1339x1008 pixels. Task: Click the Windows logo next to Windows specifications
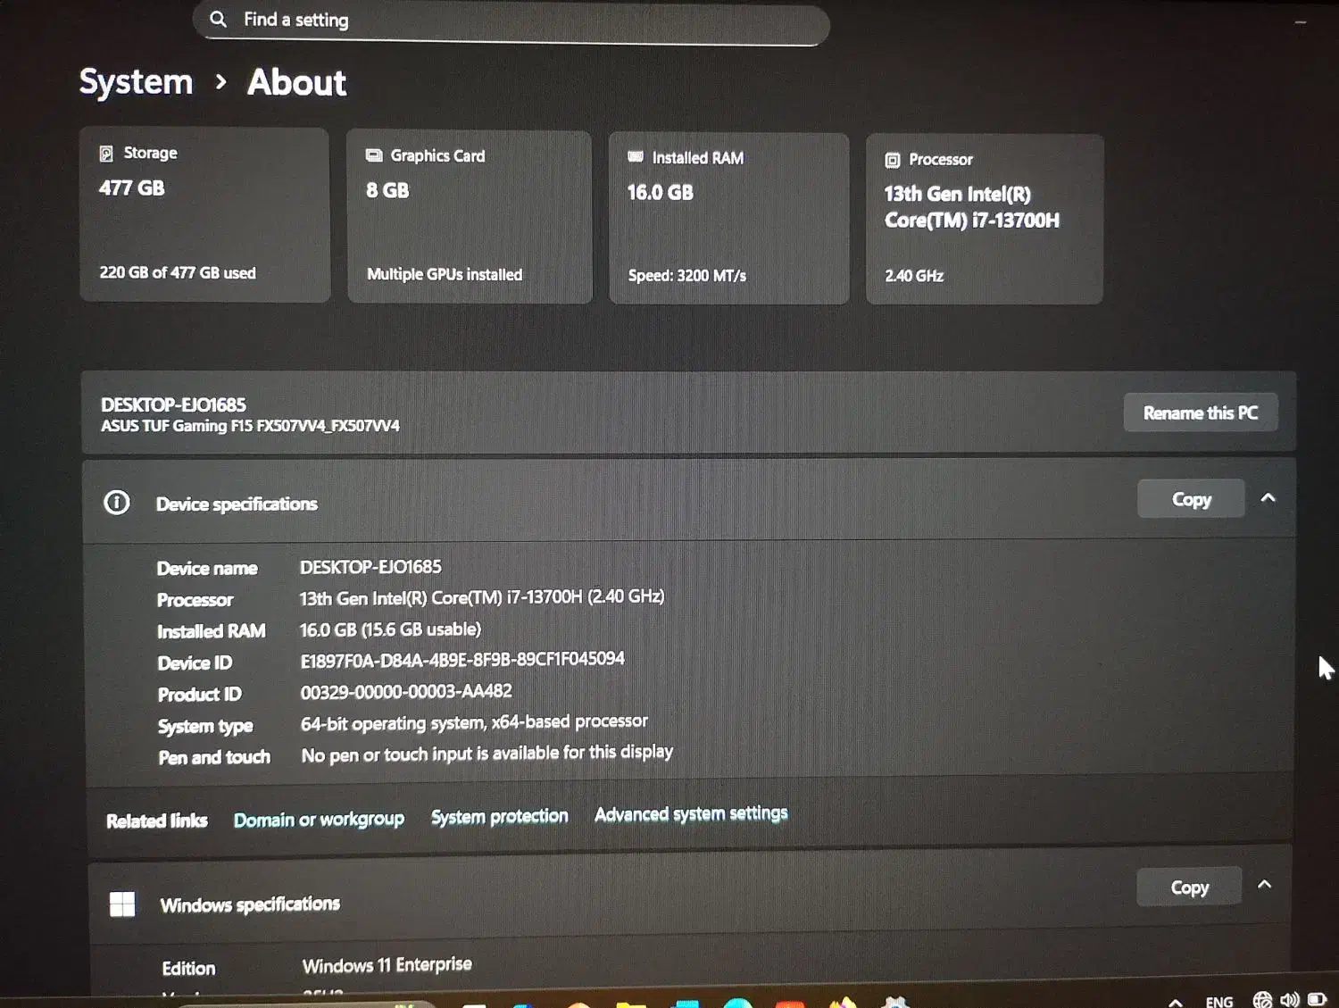tap(121, 904)
